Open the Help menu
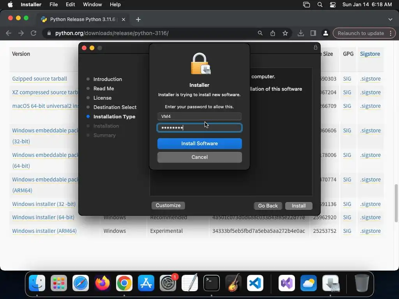 click(115, 5)
